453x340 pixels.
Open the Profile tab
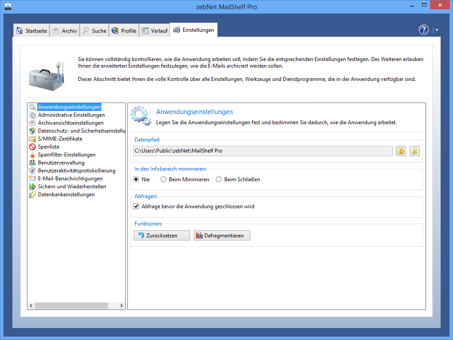[124, 31]
